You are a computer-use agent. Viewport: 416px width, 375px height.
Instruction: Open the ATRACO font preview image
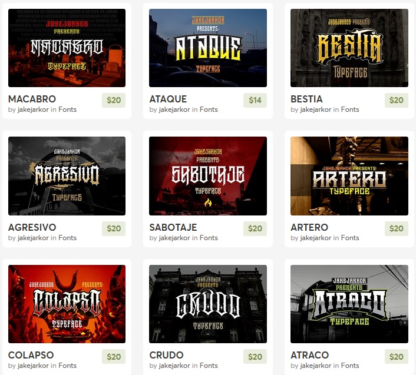coord(349,304)
